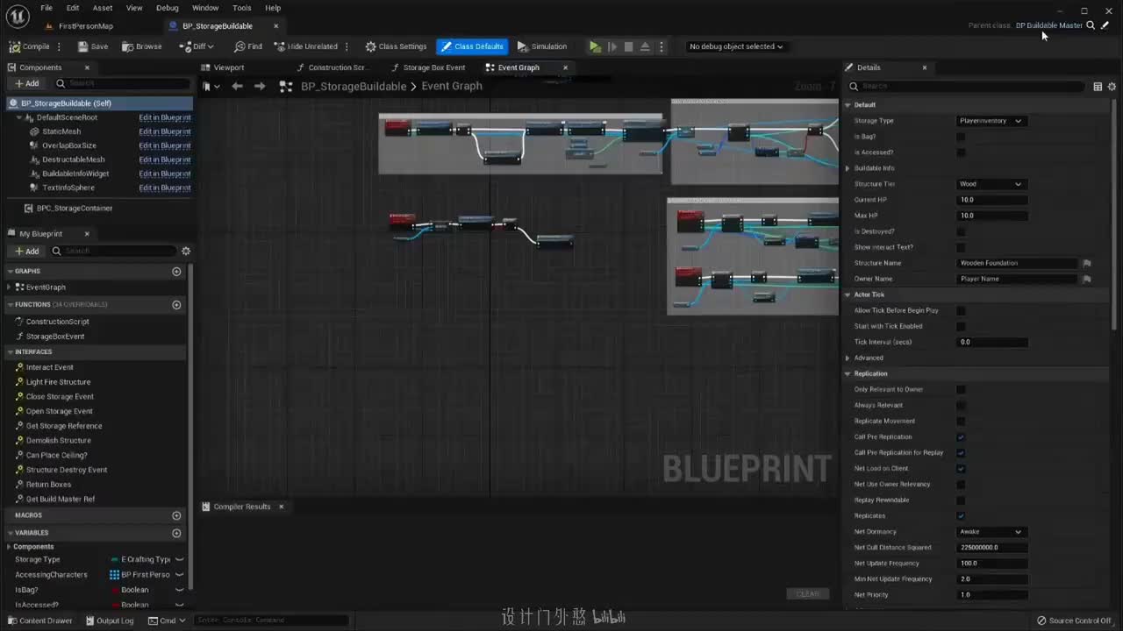Click Current HP value field
The width and height of the screenshot is (1123, 631).
click(x=991, y=200)
